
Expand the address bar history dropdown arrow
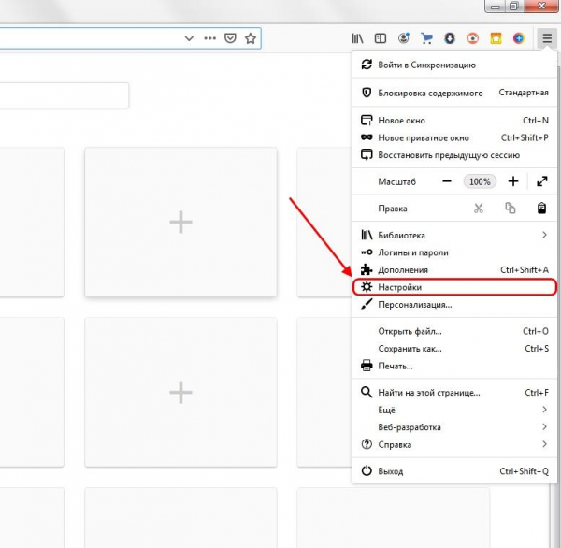click(189, 38)
